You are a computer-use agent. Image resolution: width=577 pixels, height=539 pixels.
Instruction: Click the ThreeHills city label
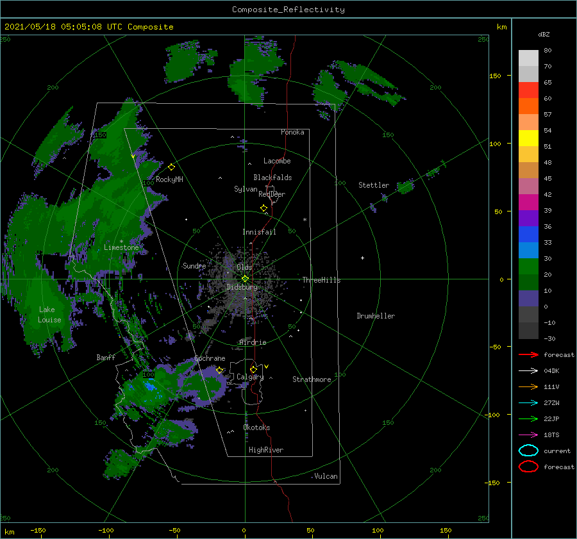(x=321, y=280)
